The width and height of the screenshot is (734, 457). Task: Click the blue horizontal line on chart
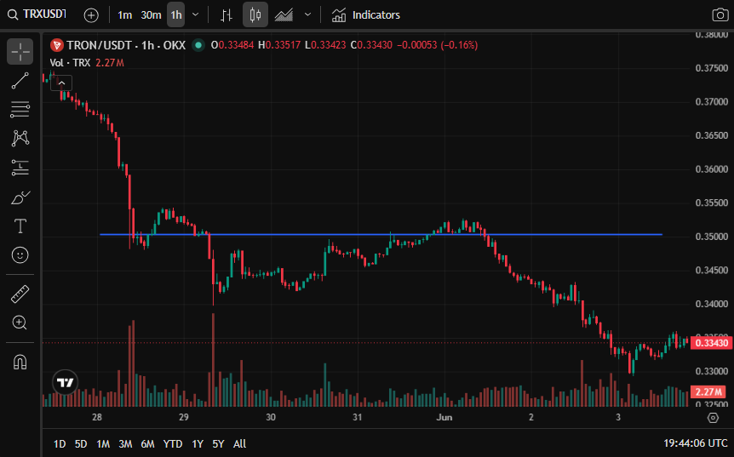(x=381, y=234)
